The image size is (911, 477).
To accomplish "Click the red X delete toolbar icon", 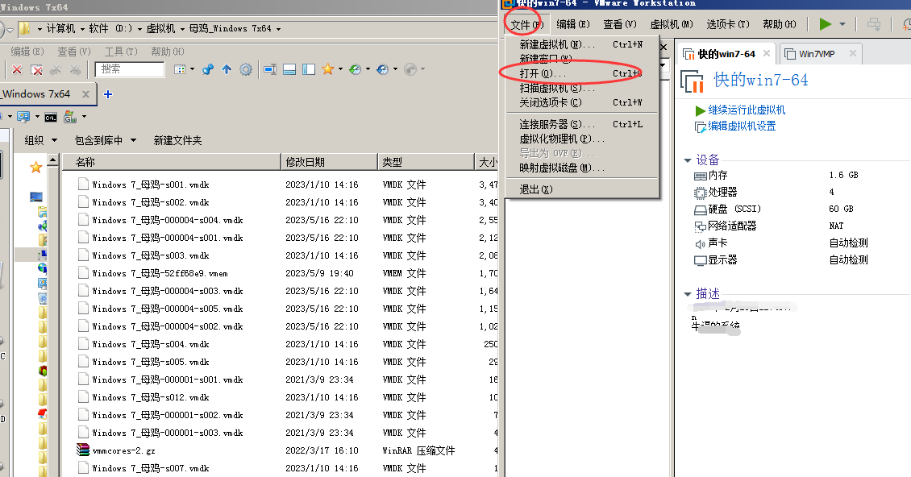I will (16, 70).
